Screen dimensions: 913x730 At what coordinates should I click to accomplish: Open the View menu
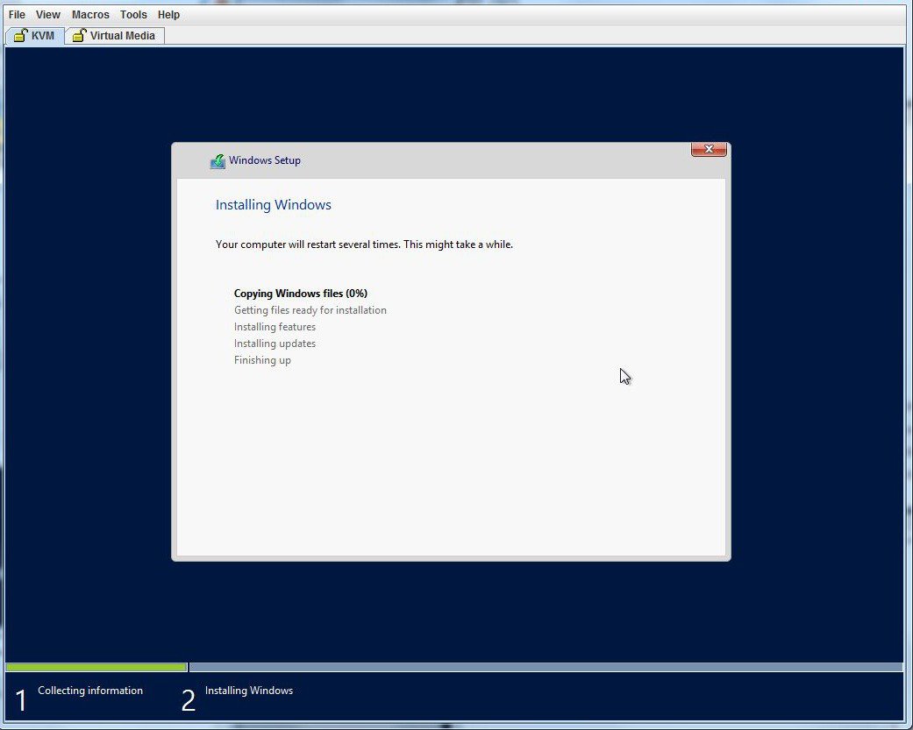pyautogui.click(x=47, y=15)
